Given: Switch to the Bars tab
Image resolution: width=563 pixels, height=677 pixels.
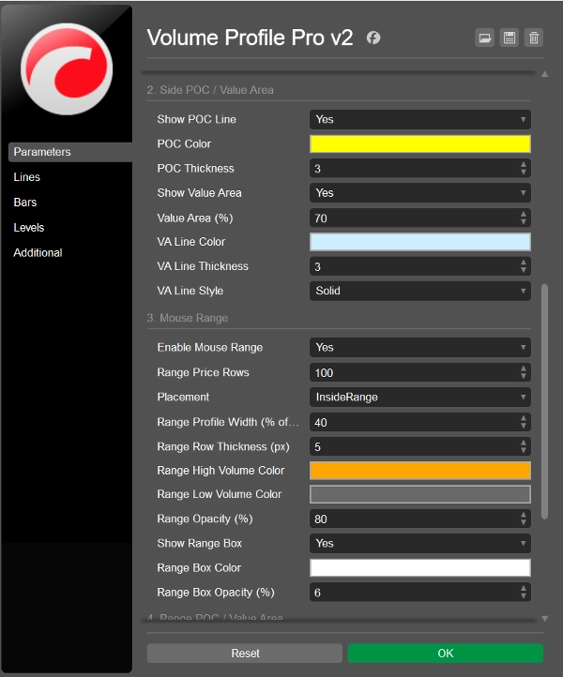Looking at the screenshot, I should (x=25, y=202).
